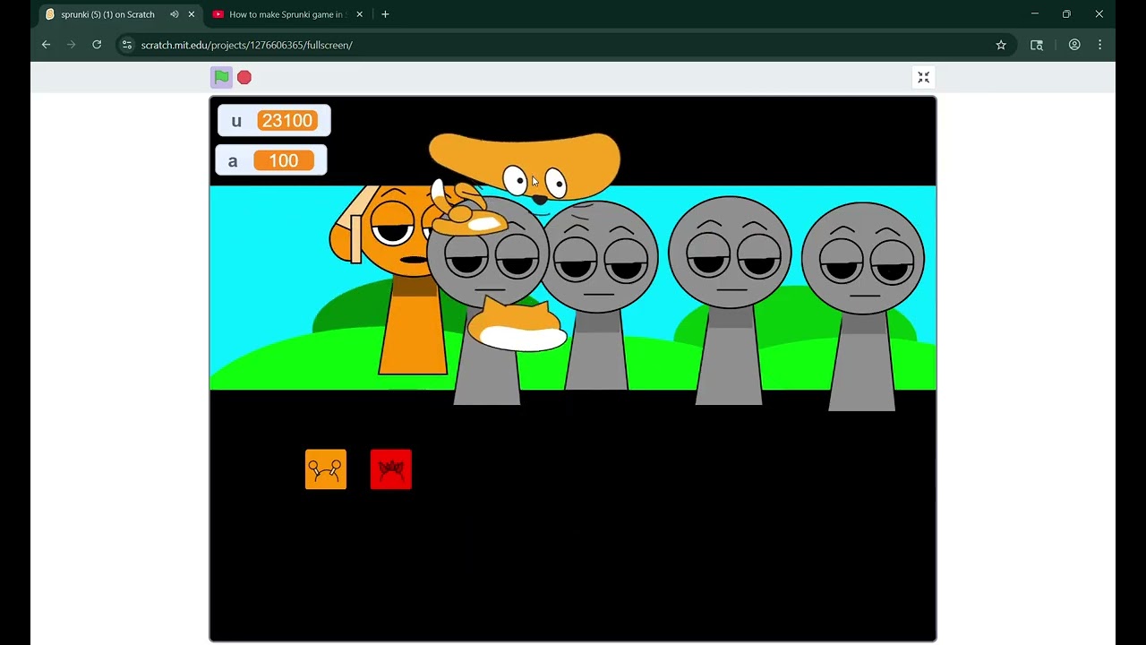Viewport: 1146px width, 645px height.
Task: Click the third gray character's head
Action: 731,252
